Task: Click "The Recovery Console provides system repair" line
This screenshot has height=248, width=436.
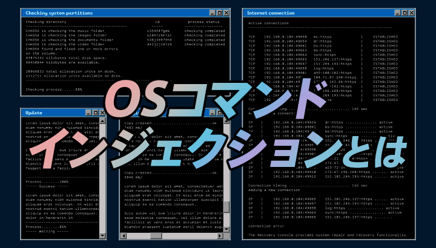Action: (x=328, y=235)
